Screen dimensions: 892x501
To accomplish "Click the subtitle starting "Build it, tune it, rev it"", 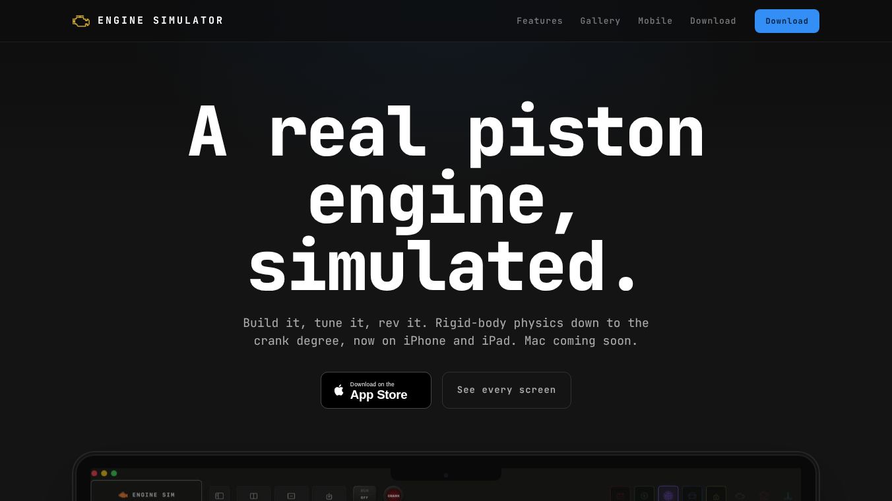I will pos(446,332).
